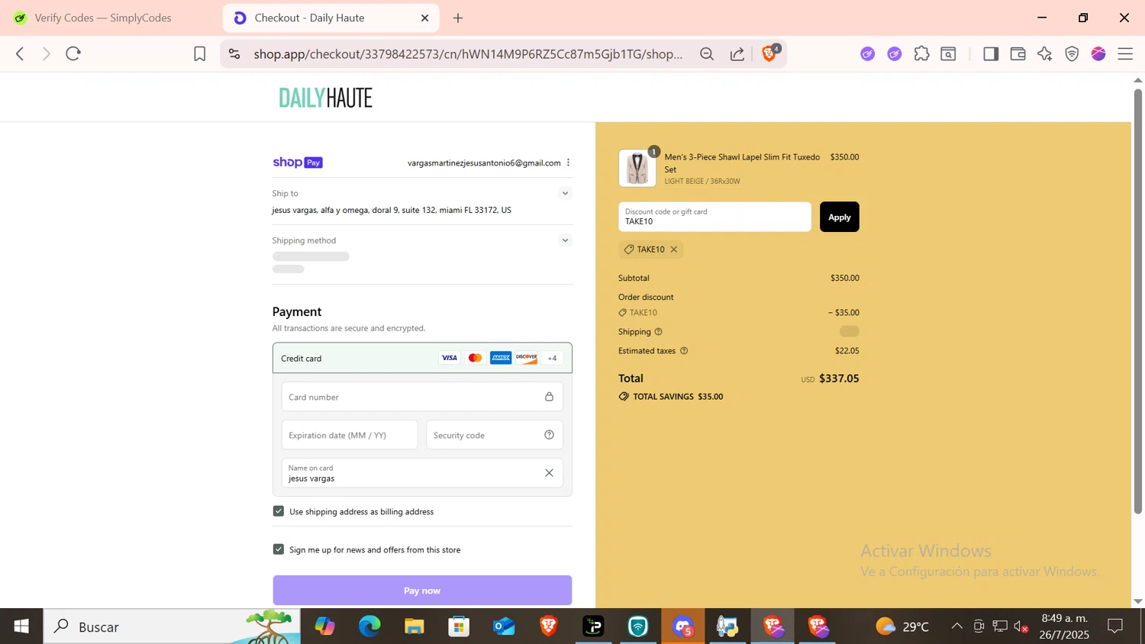Click the page vertical scrollbar
This screenshot has height=644, width=1145.
(x=1137, y=301)
